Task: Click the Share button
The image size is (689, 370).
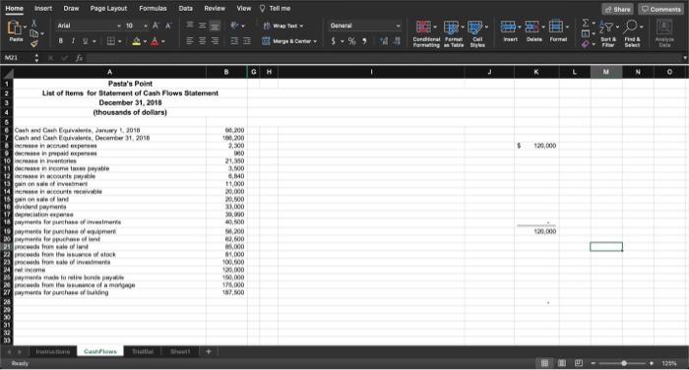Action: [x=617, y=9]
